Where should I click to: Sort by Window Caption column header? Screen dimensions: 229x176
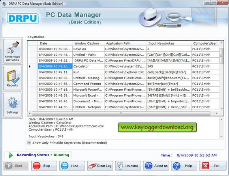click(88, 43)
